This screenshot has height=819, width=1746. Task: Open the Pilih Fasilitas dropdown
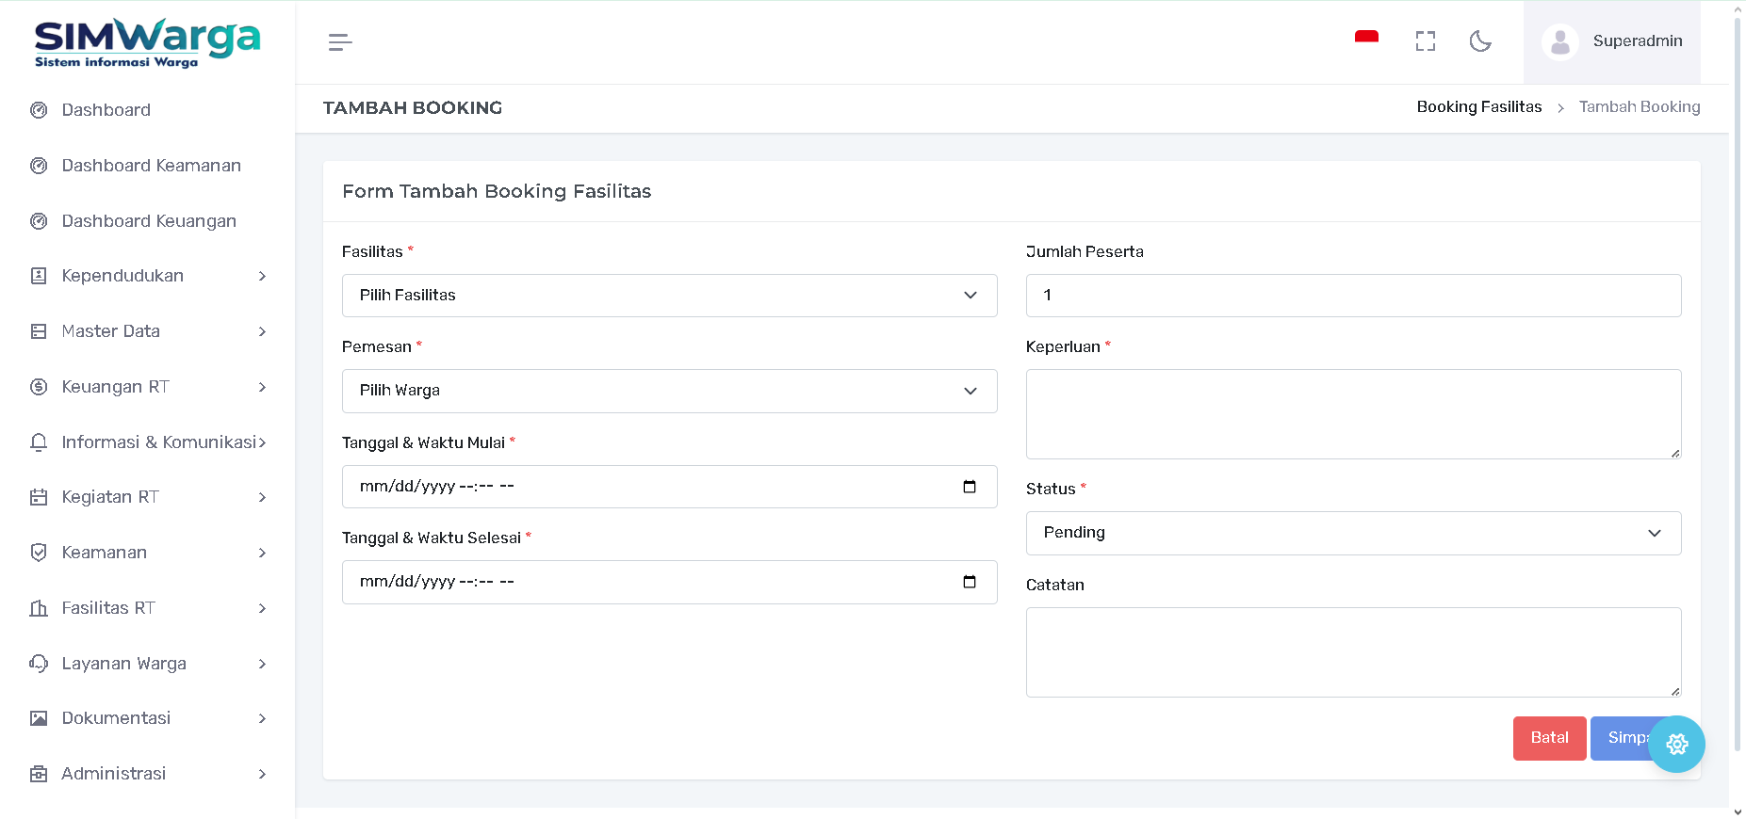coord(669,296)
